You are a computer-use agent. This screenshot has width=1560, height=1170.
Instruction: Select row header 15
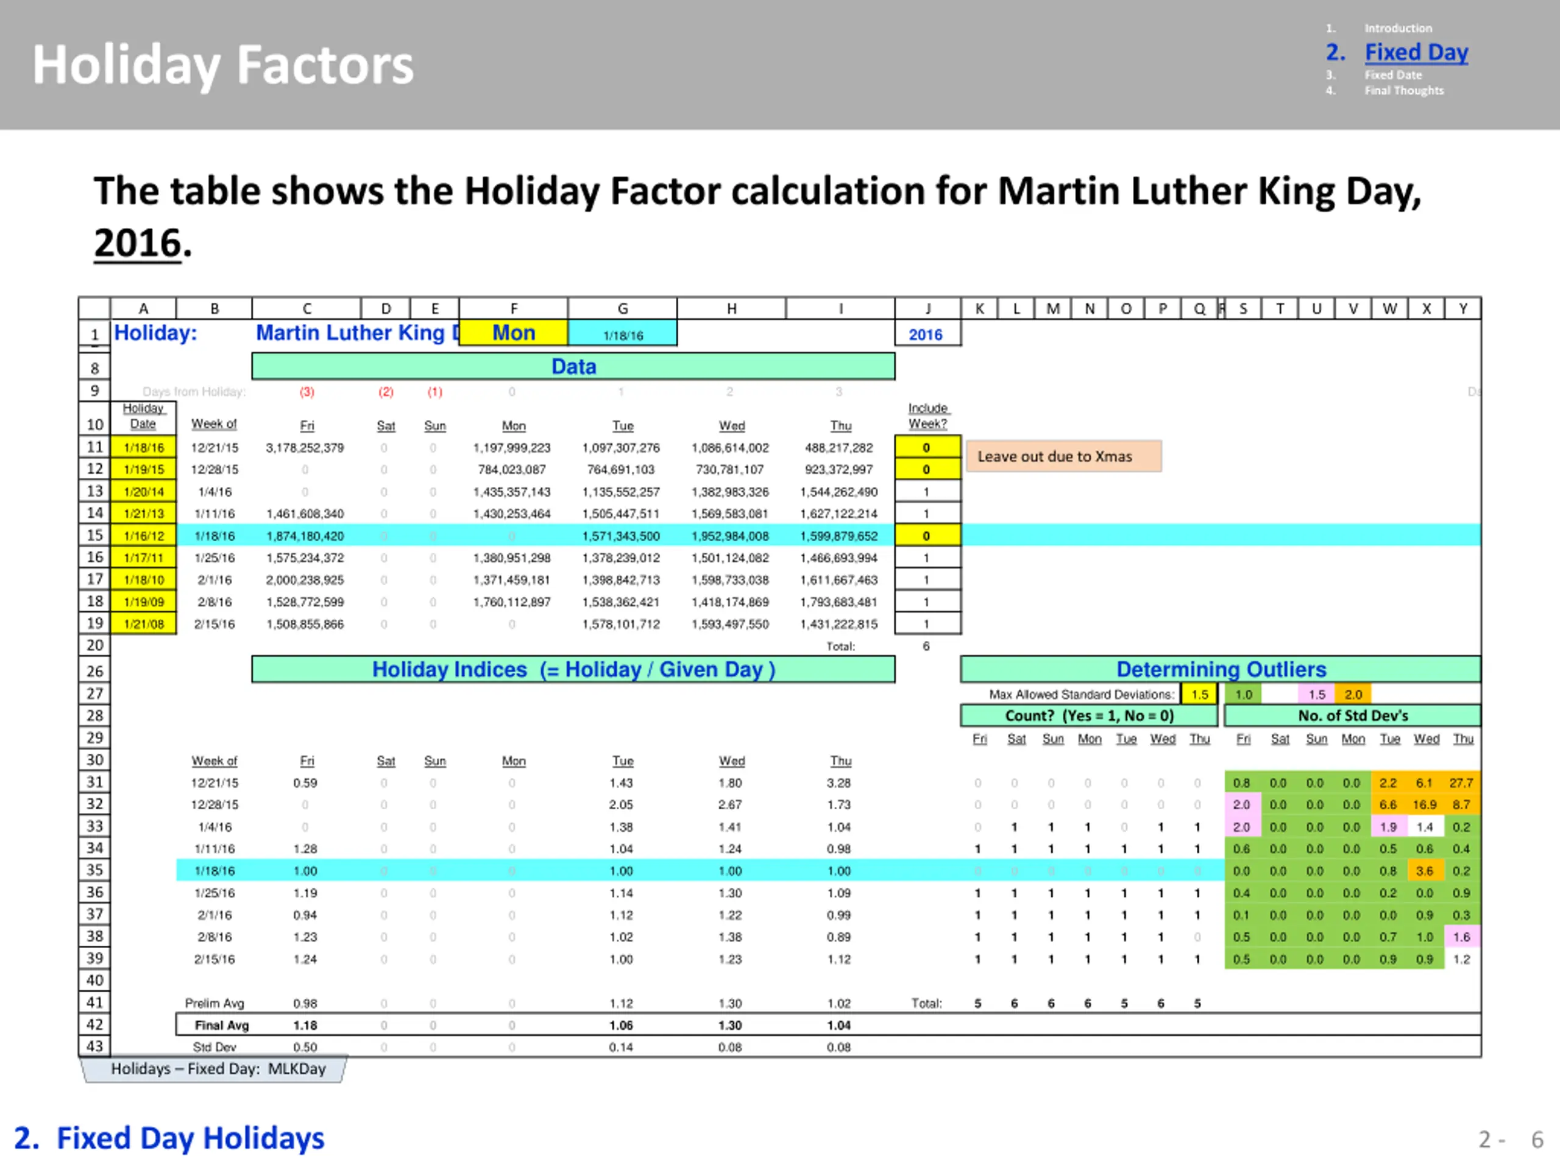[x=94, y=535]
